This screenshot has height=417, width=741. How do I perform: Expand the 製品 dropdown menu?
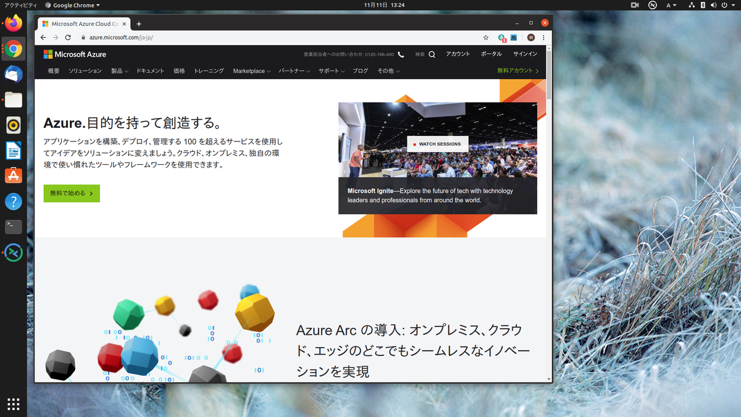pos(117,70)
